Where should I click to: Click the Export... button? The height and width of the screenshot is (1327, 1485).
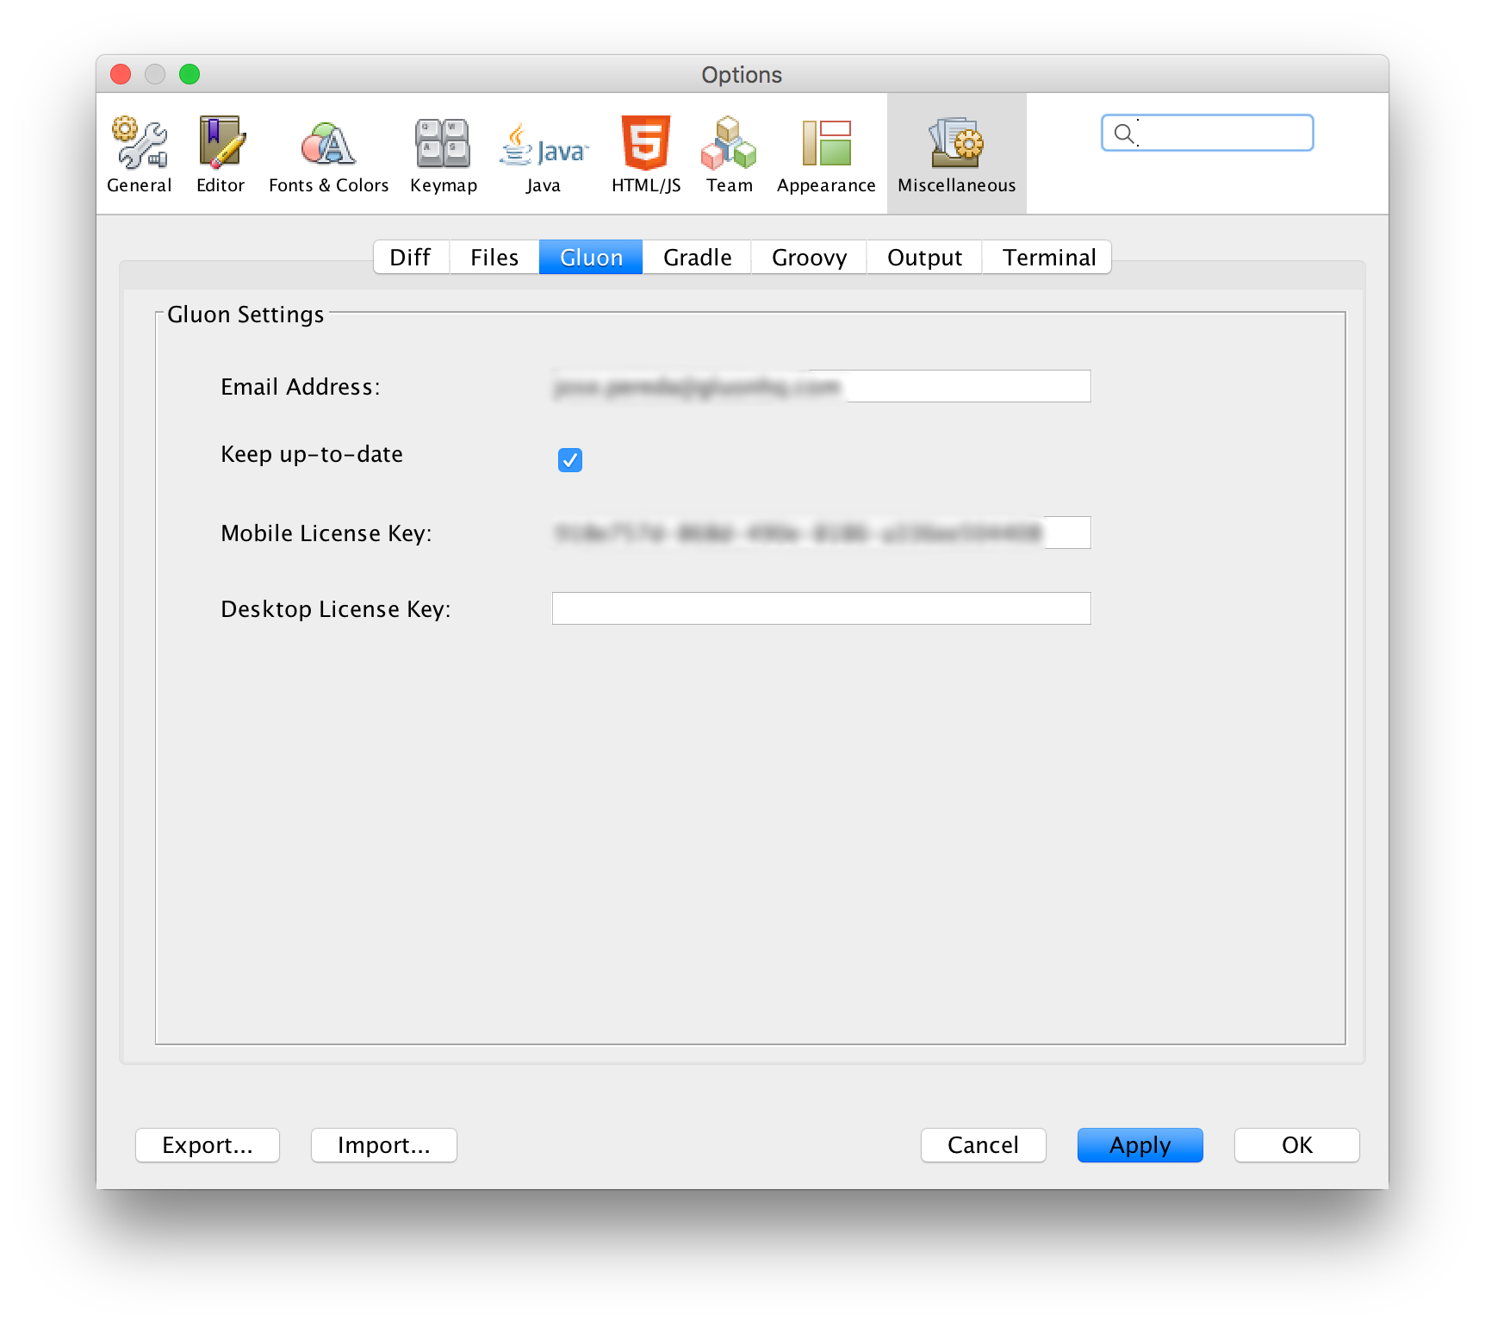(208, 1145)
